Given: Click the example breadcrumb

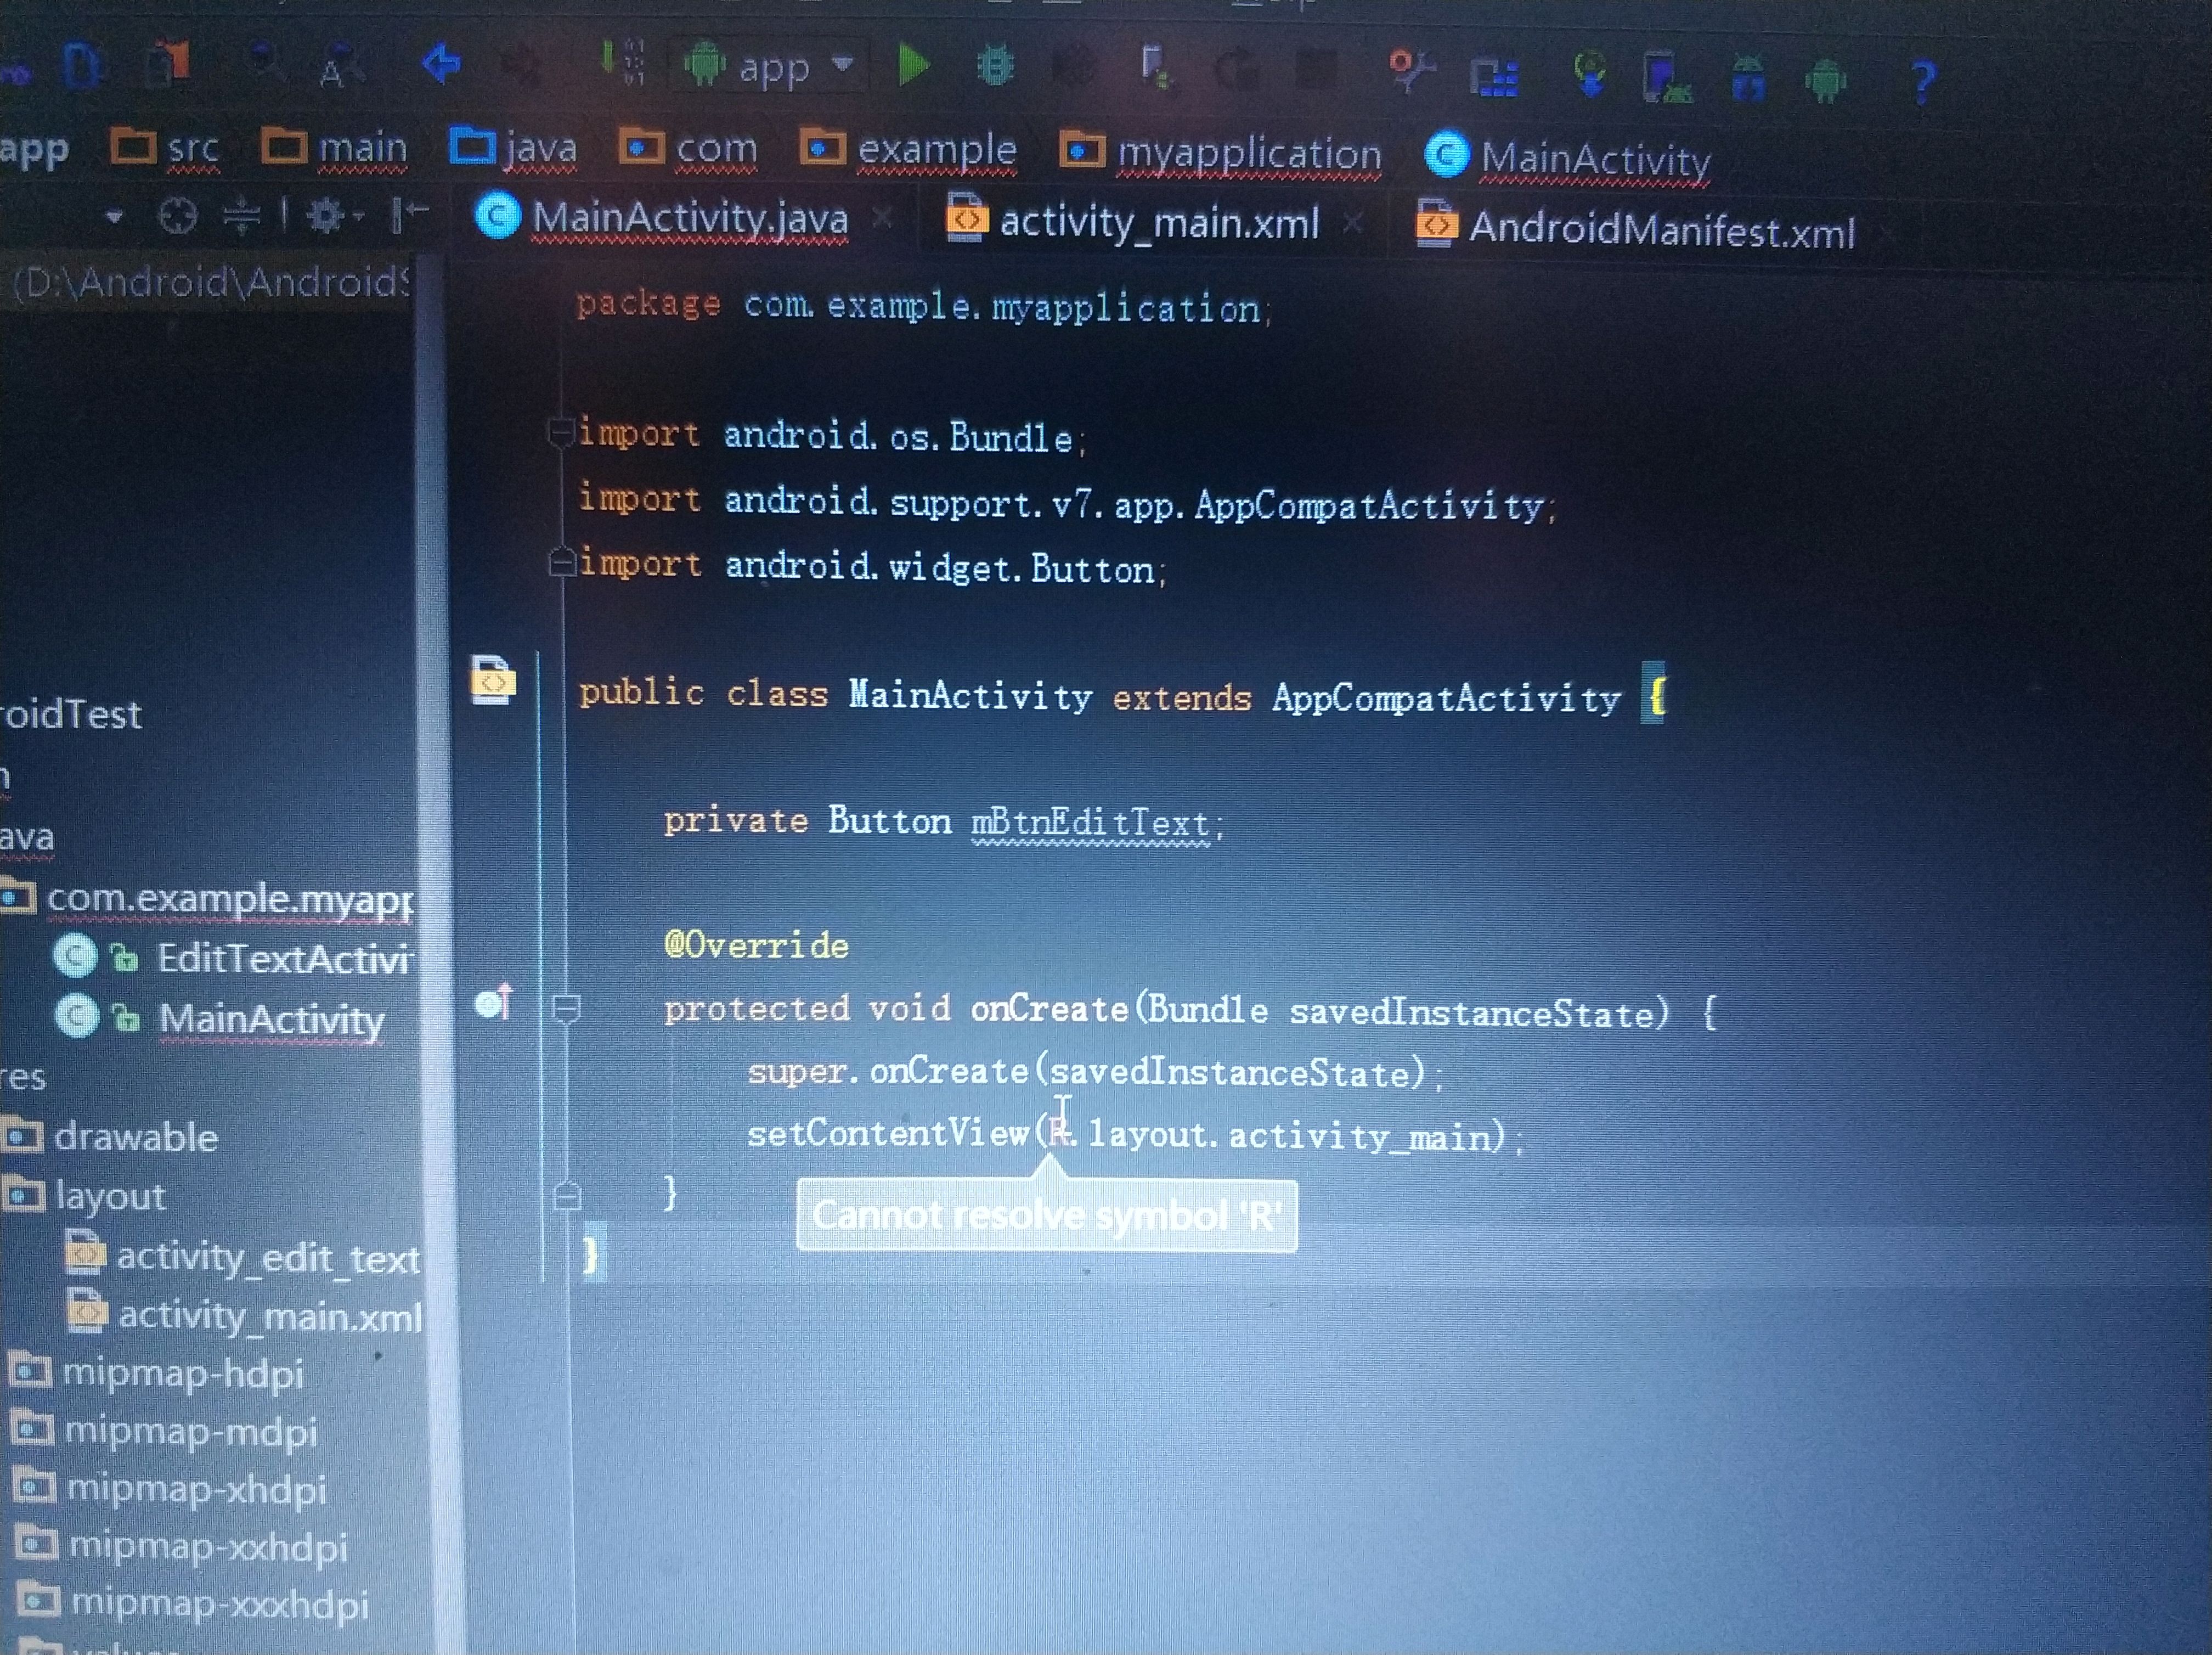Looking at the screenshot, I should coord(908,151).
